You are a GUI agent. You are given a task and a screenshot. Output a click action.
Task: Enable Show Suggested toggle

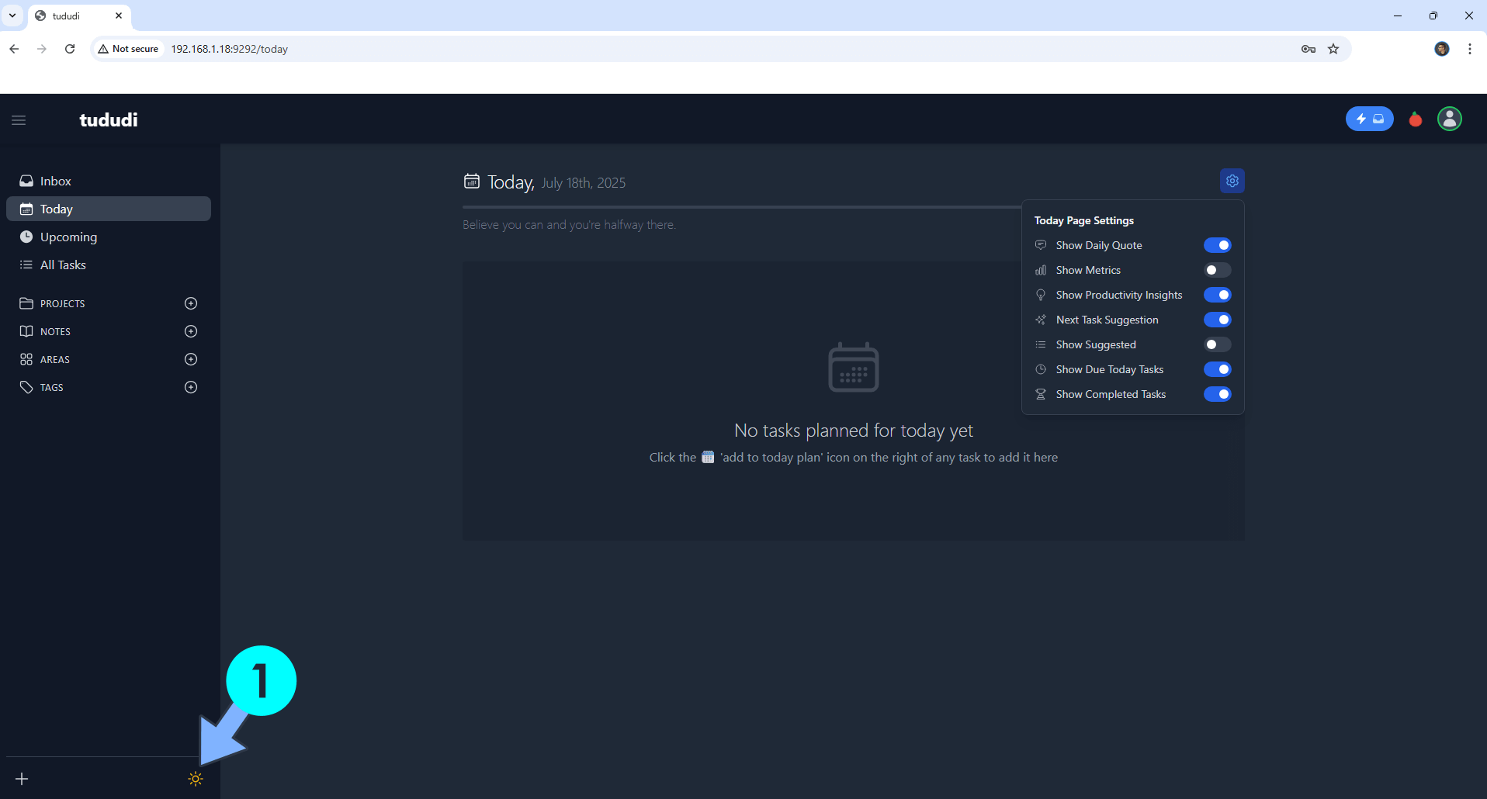point(1218,344)
